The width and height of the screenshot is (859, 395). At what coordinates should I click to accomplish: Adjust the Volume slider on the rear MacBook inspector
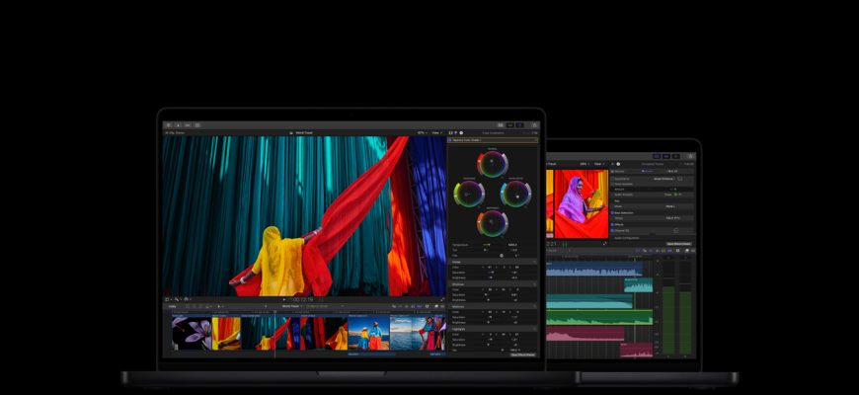647,171
